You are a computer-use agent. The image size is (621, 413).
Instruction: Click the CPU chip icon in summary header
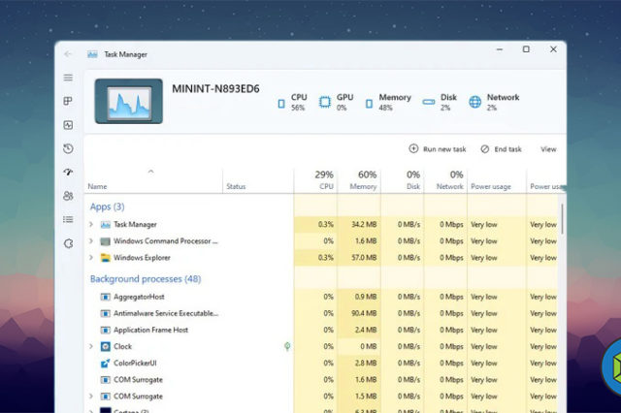click(281, 102)
